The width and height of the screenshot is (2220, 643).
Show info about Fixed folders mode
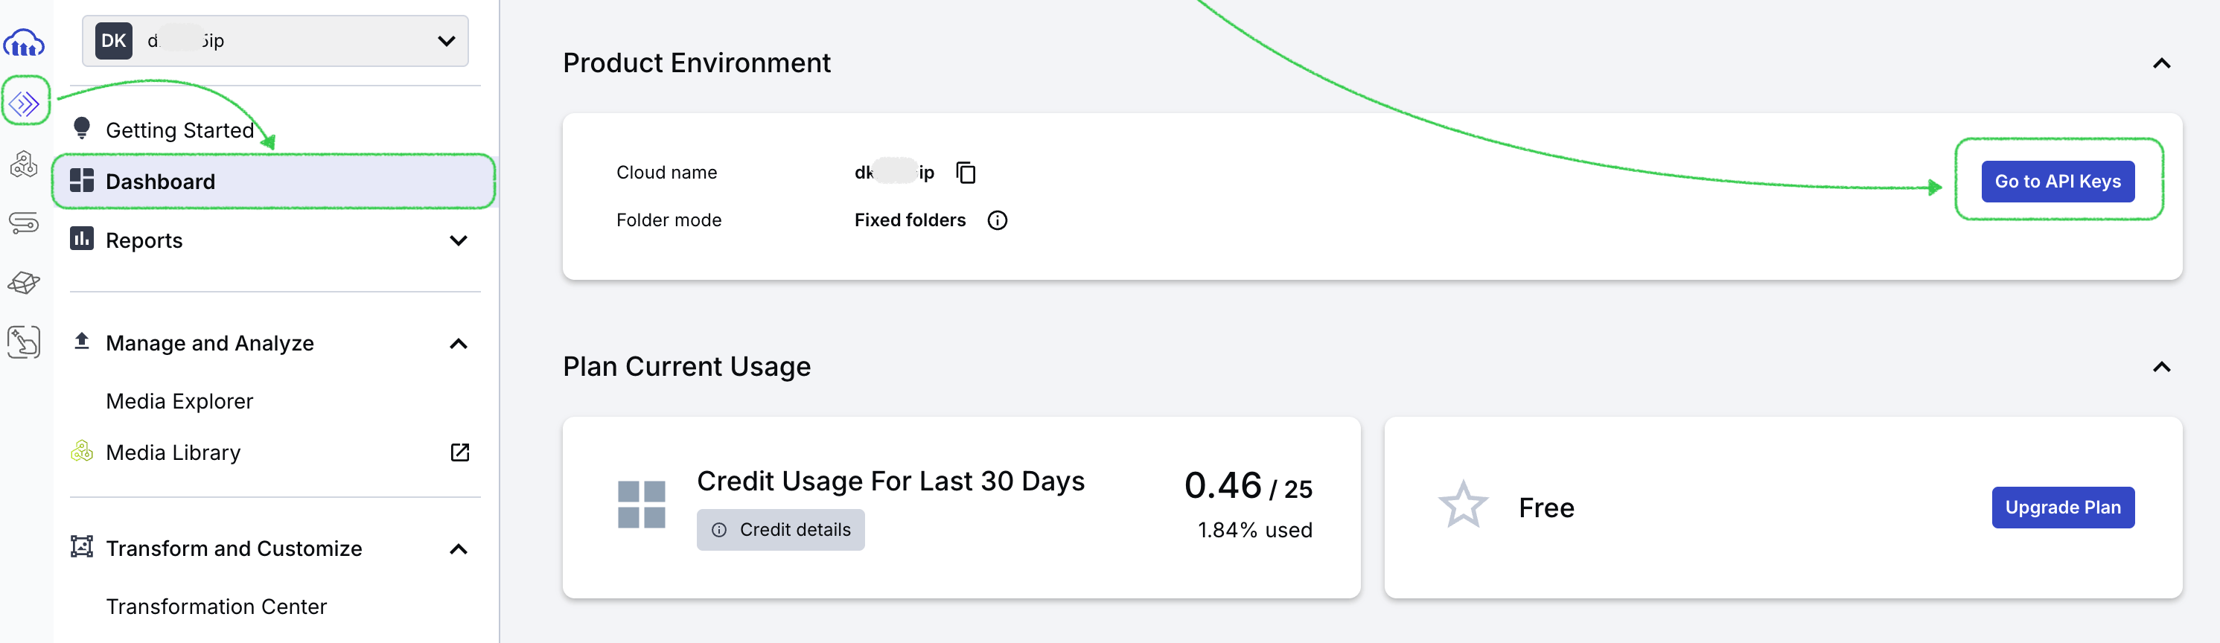[997, 220]
